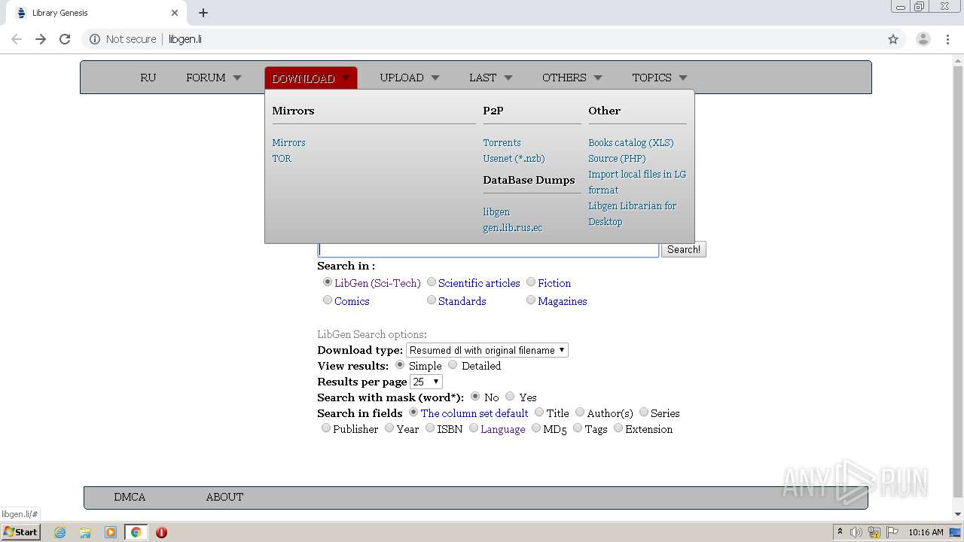Open Windows Explorer folder in taskbar
This screenshot has width=964, height=542.
click(x=85, y=532)
